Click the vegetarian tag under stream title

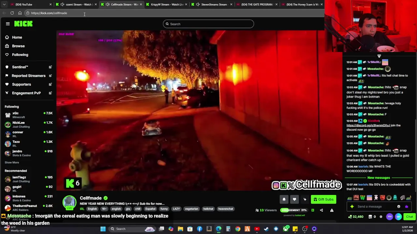click(192, 209)
